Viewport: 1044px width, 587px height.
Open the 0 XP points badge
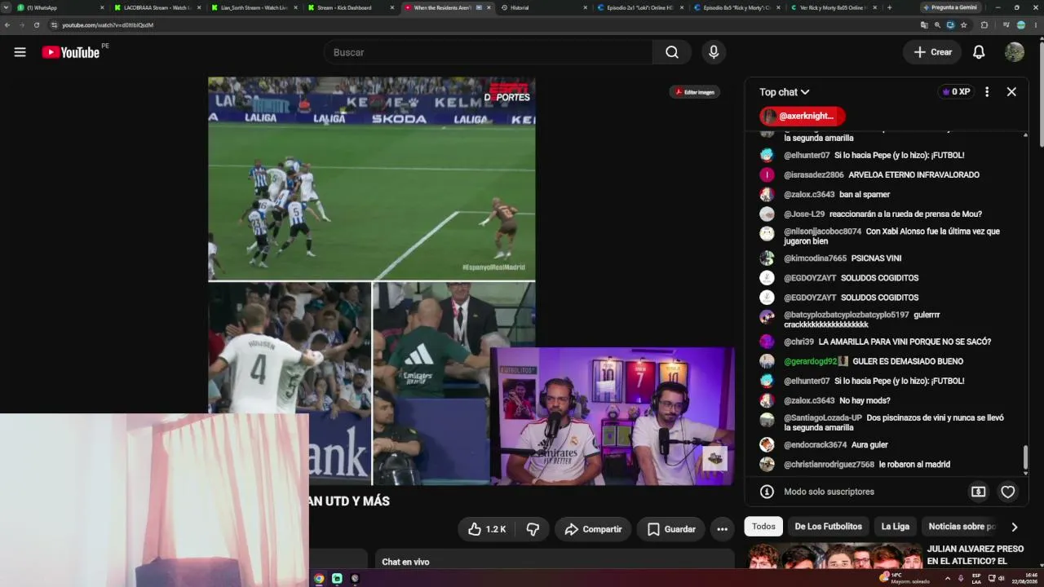click(x=956, y=92)
